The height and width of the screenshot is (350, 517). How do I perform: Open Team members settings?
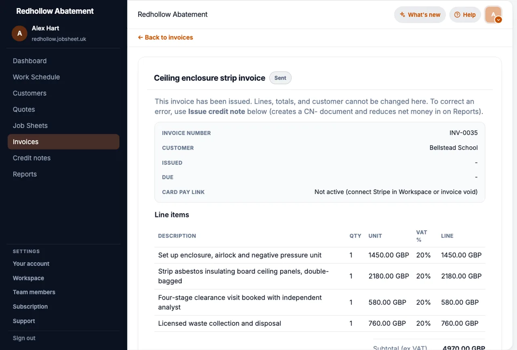pyautogui.click(x=34, y=292)
